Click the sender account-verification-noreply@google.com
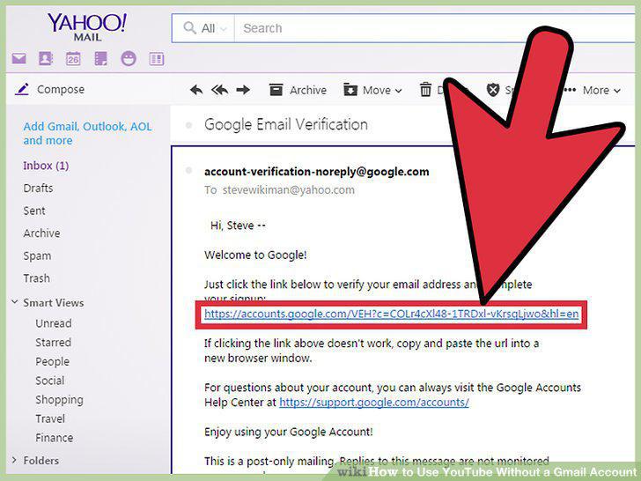The height and width of the screenshot is (481, 641). pyautogui.click(x=317, y=172)
